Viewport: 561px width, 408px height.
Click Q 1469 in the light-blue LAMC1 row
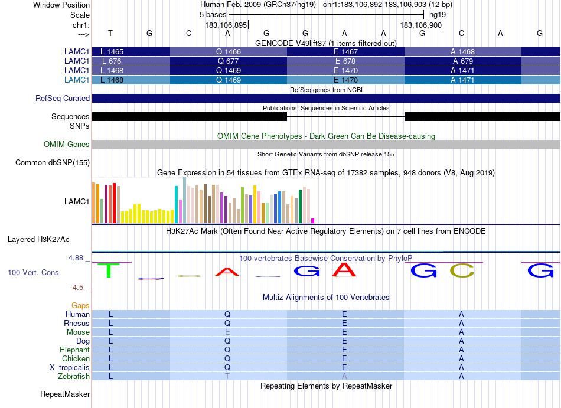(229, 80)
